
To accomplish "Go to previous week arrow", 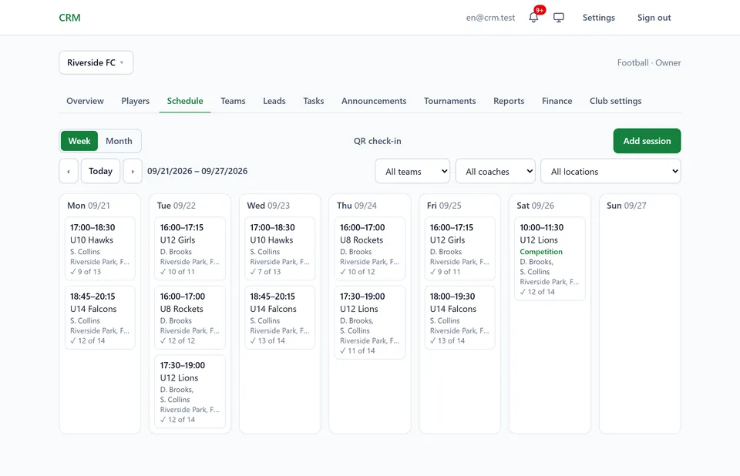I will [x=69, y=171].
